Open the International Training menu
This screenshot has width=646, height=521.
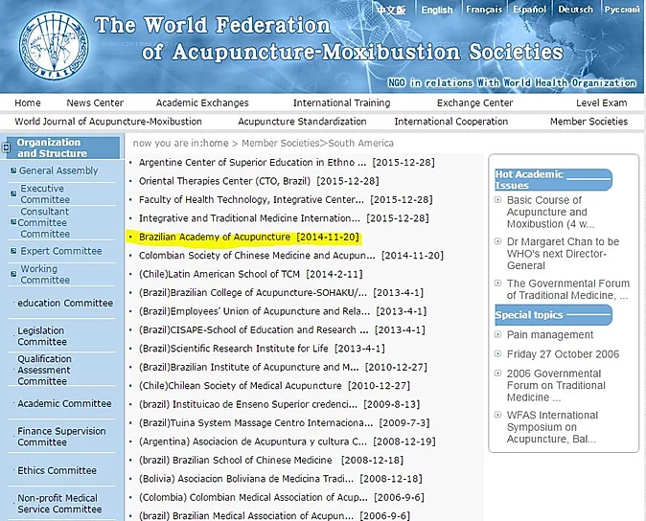(x=341, y=102)
